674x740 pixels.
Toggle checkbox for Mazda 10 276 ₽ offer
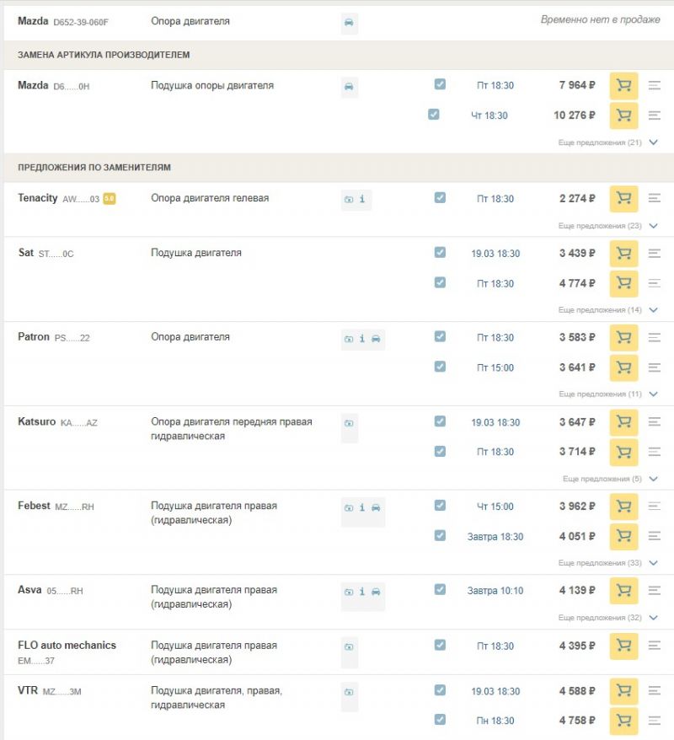tap(433, 114)
